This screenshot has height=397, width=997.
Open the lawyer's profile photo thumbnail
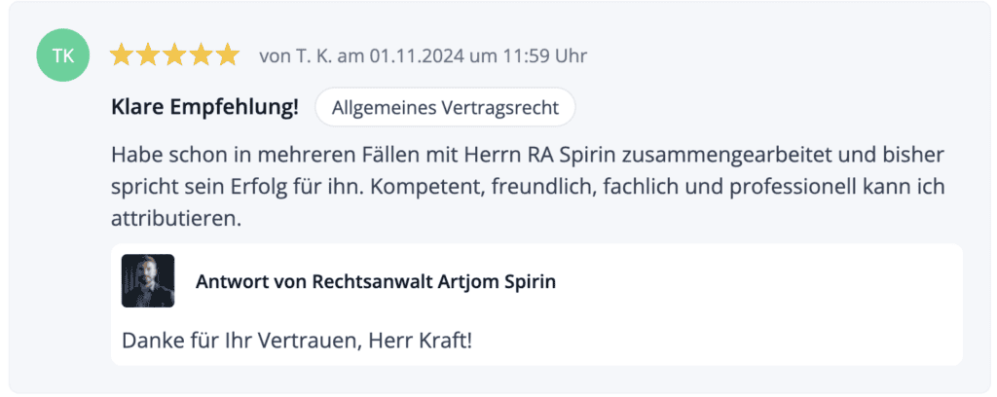[148, 281]
